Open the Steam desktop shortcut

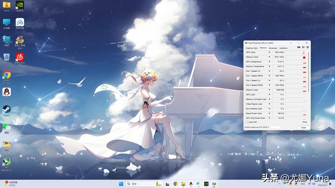point(7,110)
